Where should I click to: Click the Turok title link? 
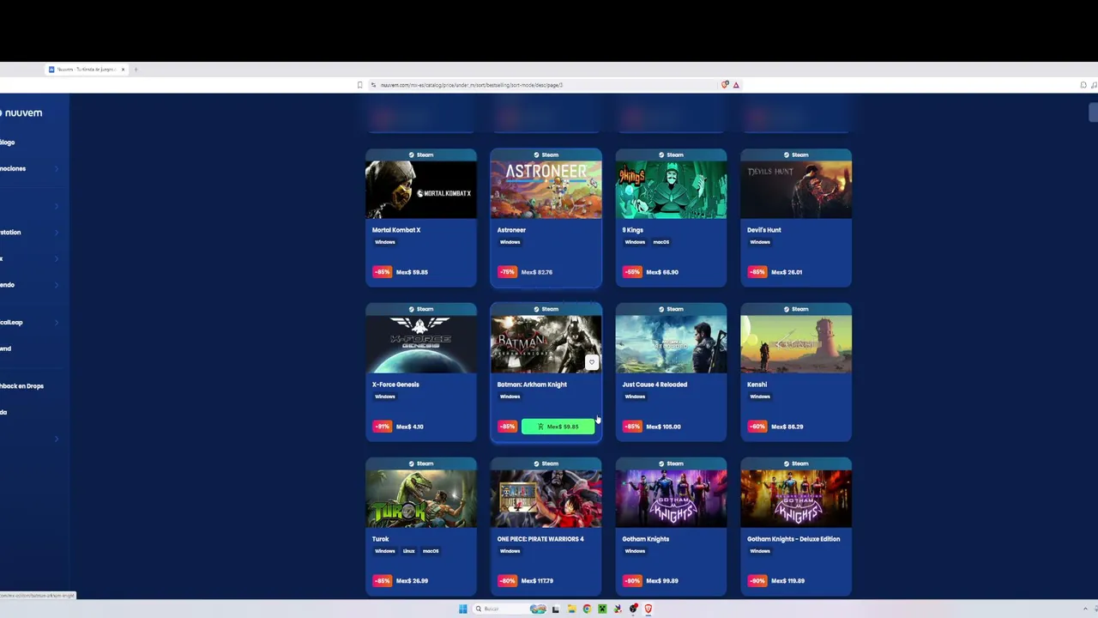coord(380,539)
